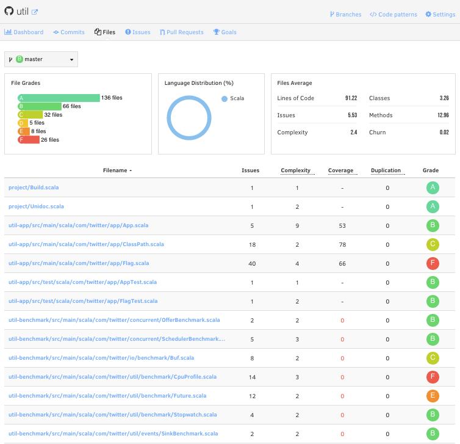Click grade B badge for SchedulerBenchmark row
The height and width of the screenshot is (444, 460).
click(x=433, y=339)
